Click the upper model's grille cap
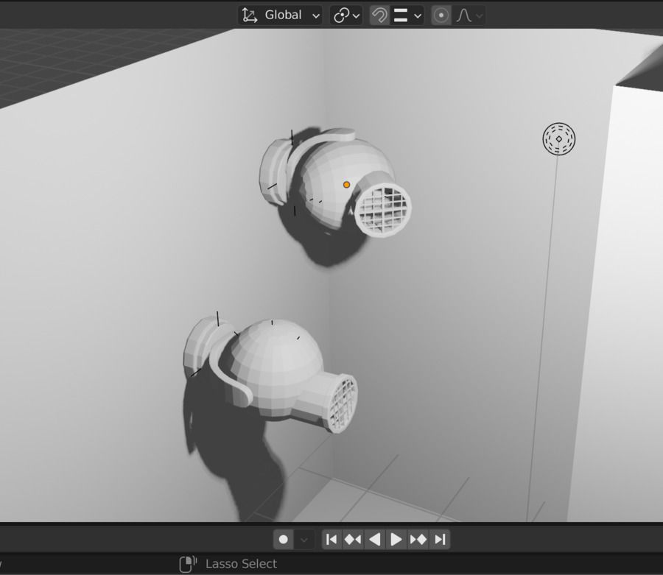 (x=382, y=210)
